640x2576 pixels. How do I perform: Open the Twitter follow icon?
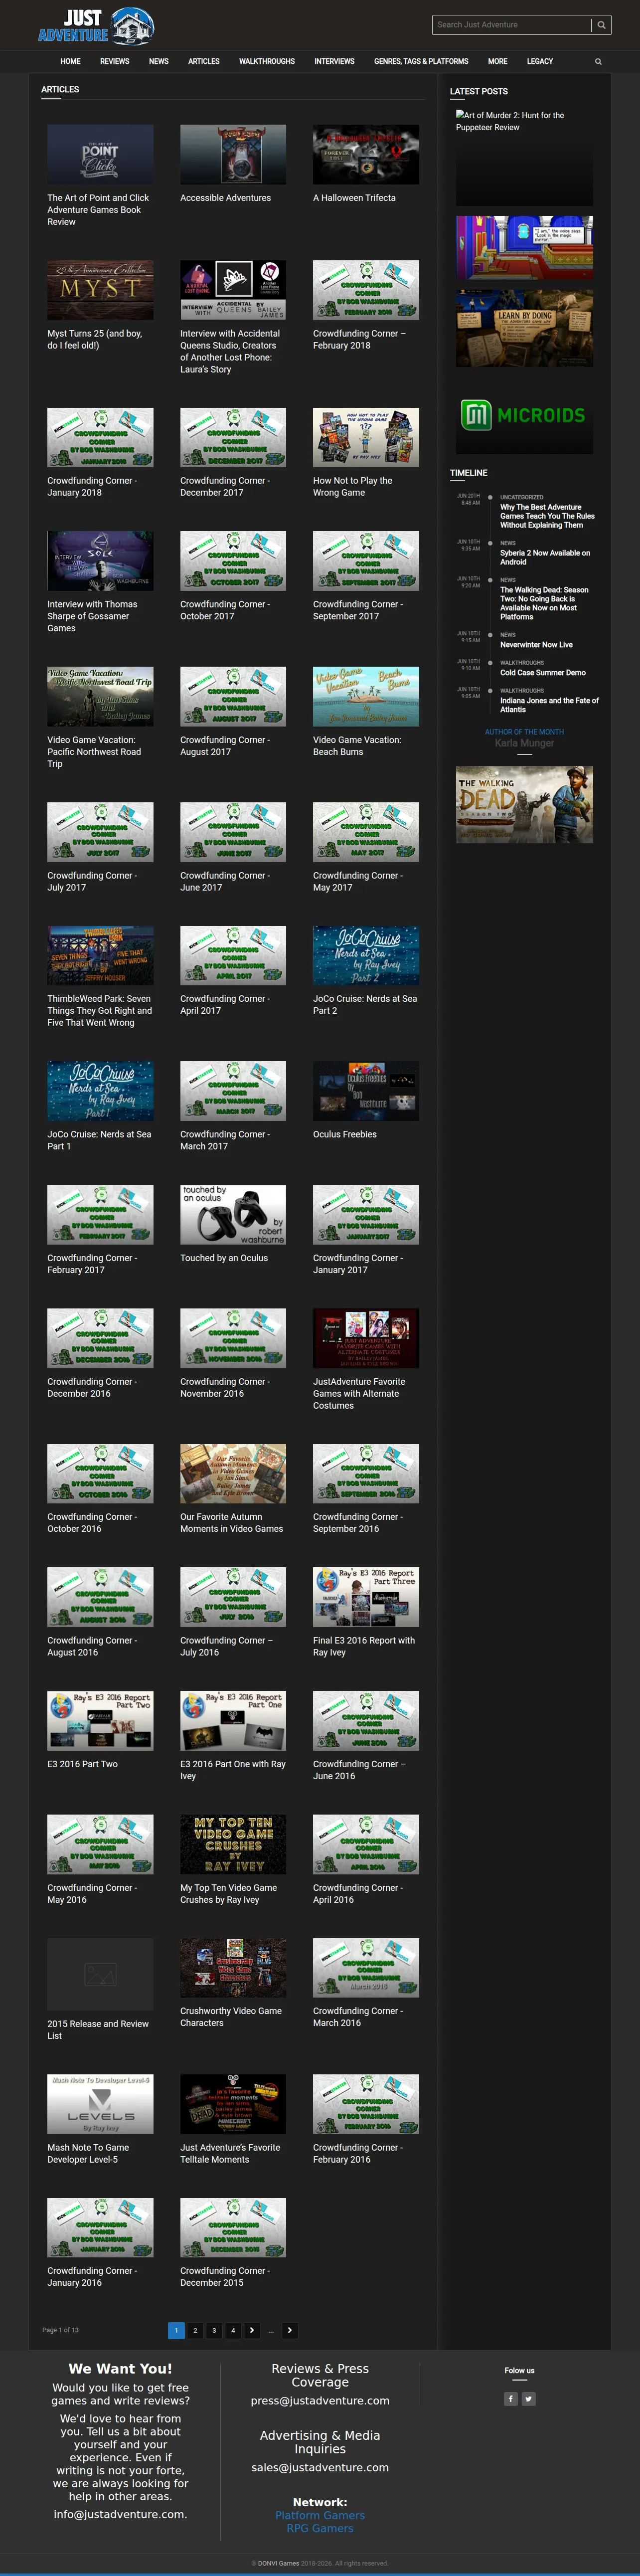coord(529,2398)
